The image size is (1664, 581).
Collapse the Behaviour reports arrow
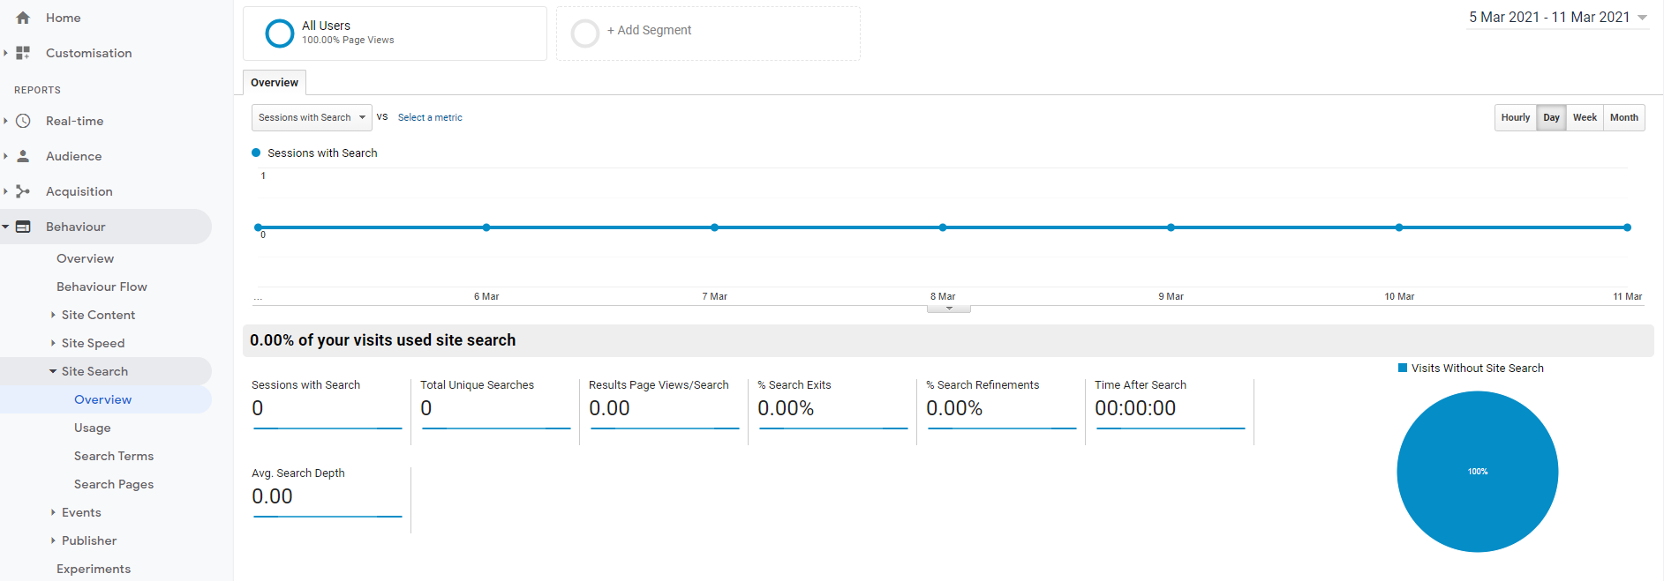(x=5, y=227)
